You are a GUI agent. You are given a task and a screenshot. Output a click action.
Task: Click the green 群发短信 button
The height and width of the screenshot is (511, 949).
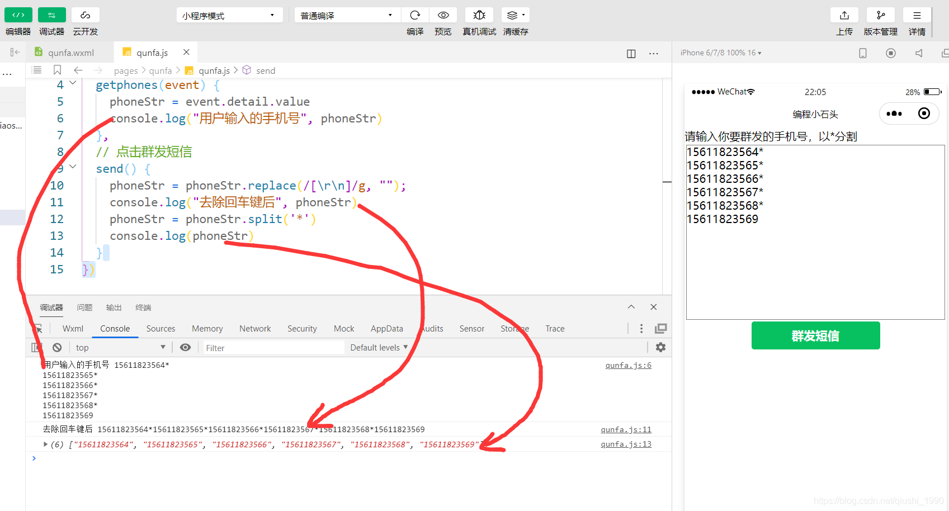[815, 335]
